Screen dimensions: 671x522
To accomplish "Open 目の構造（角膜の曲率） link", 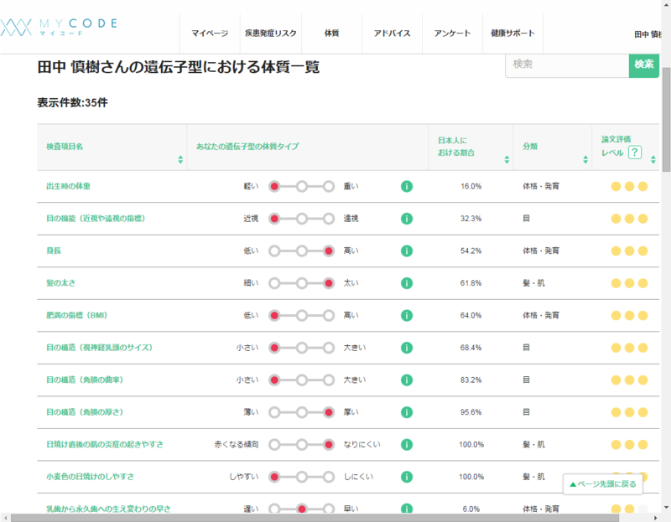I will (x=85, y=380).
